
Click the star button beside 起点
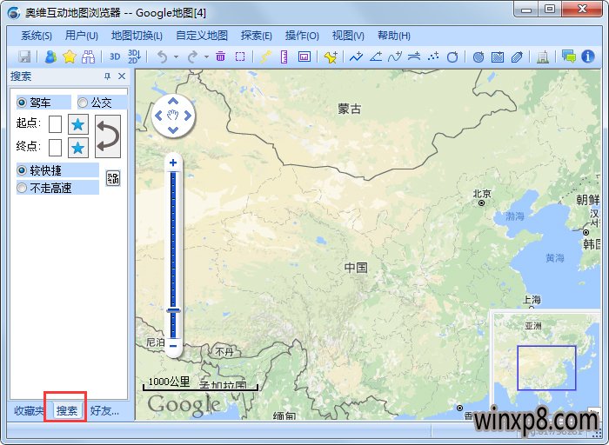78,124
